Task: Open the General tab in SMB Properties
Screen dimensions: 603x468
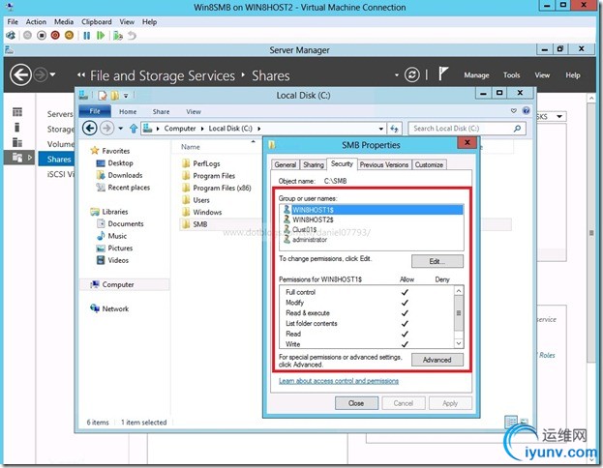Action: click(286, 164)
